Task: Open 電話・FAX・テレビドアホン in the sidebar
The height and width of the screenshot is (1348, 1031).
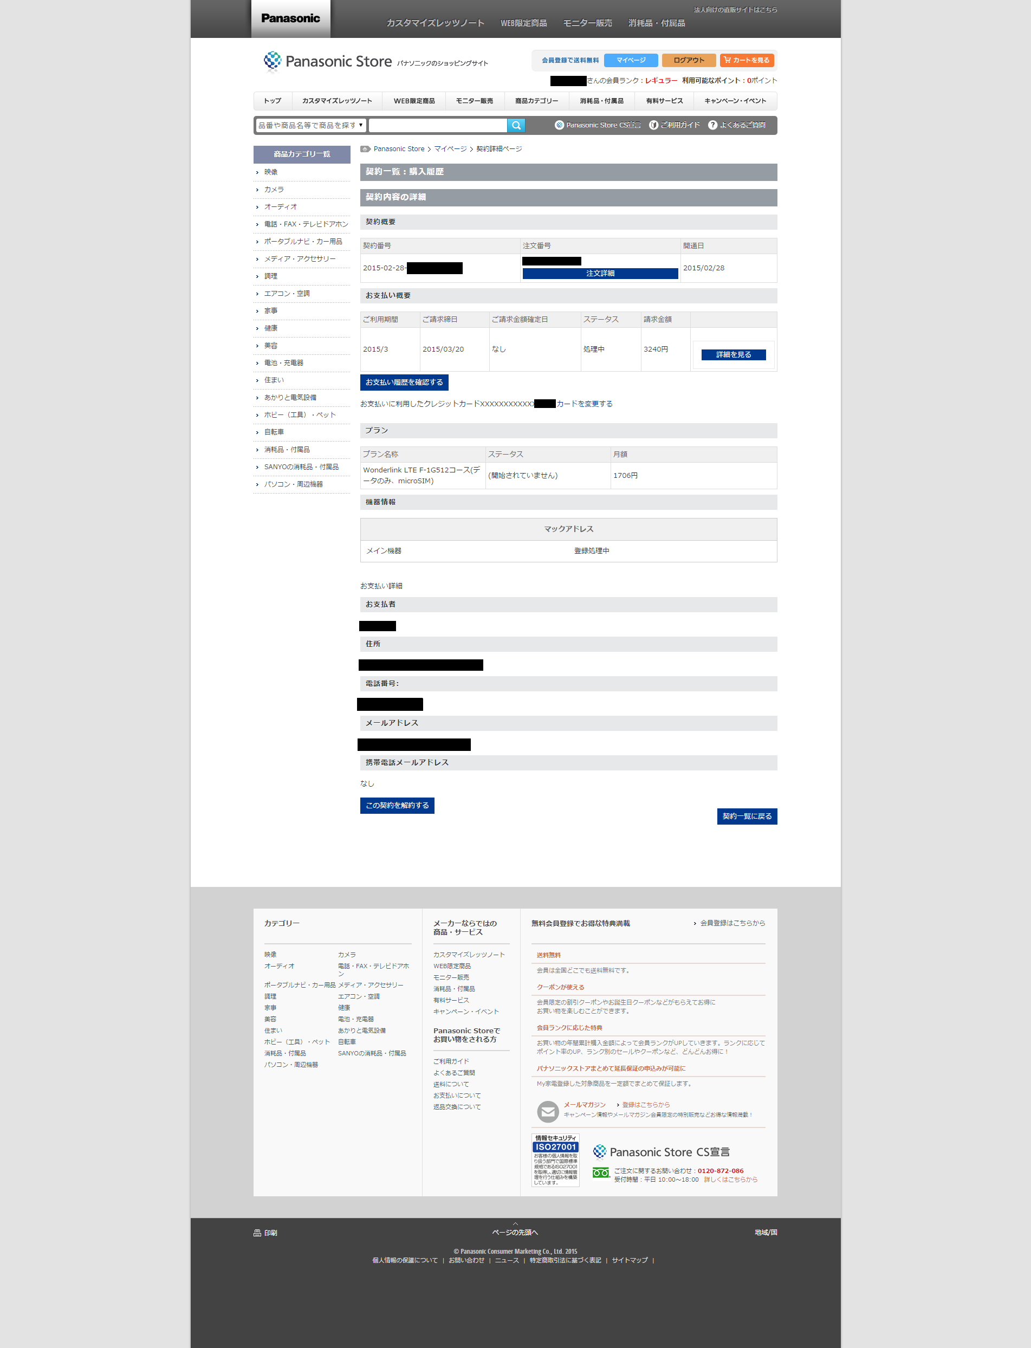Action: click(306, 224)
